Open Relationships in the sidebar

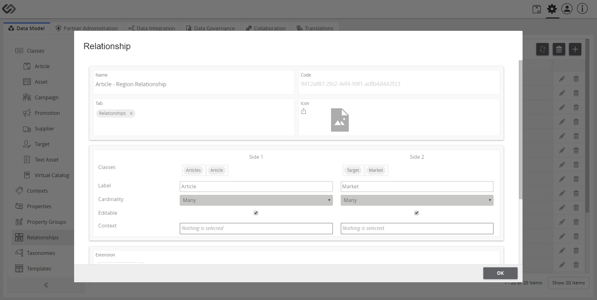click(x=43, y=237)
